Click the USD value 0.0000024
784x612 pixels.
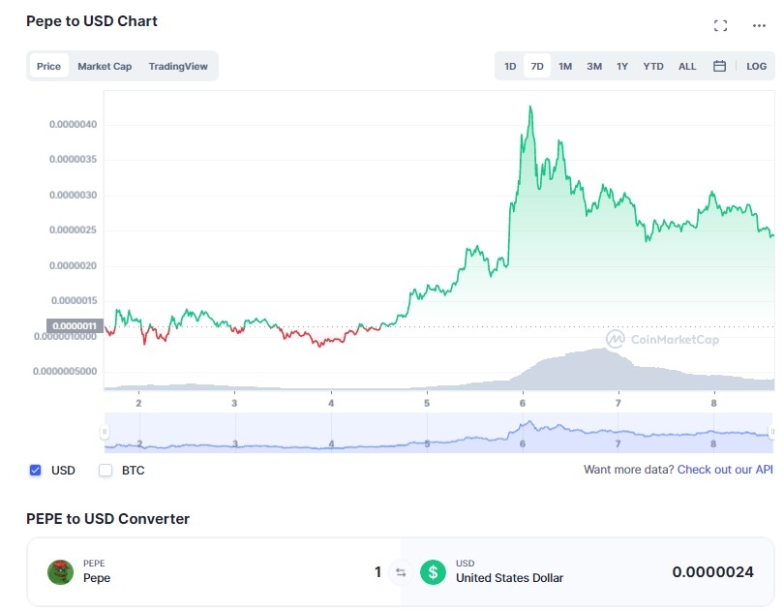click(x=712, y=571)
